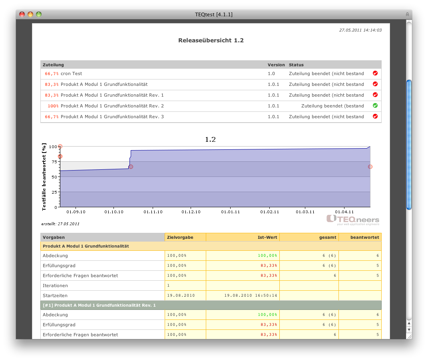428x361 pixels.
Task: Click the green header '[#1] Produkt A Modul 1 Grundfunktionalität Rev. 1'
Action: click(x=211, y=305)
